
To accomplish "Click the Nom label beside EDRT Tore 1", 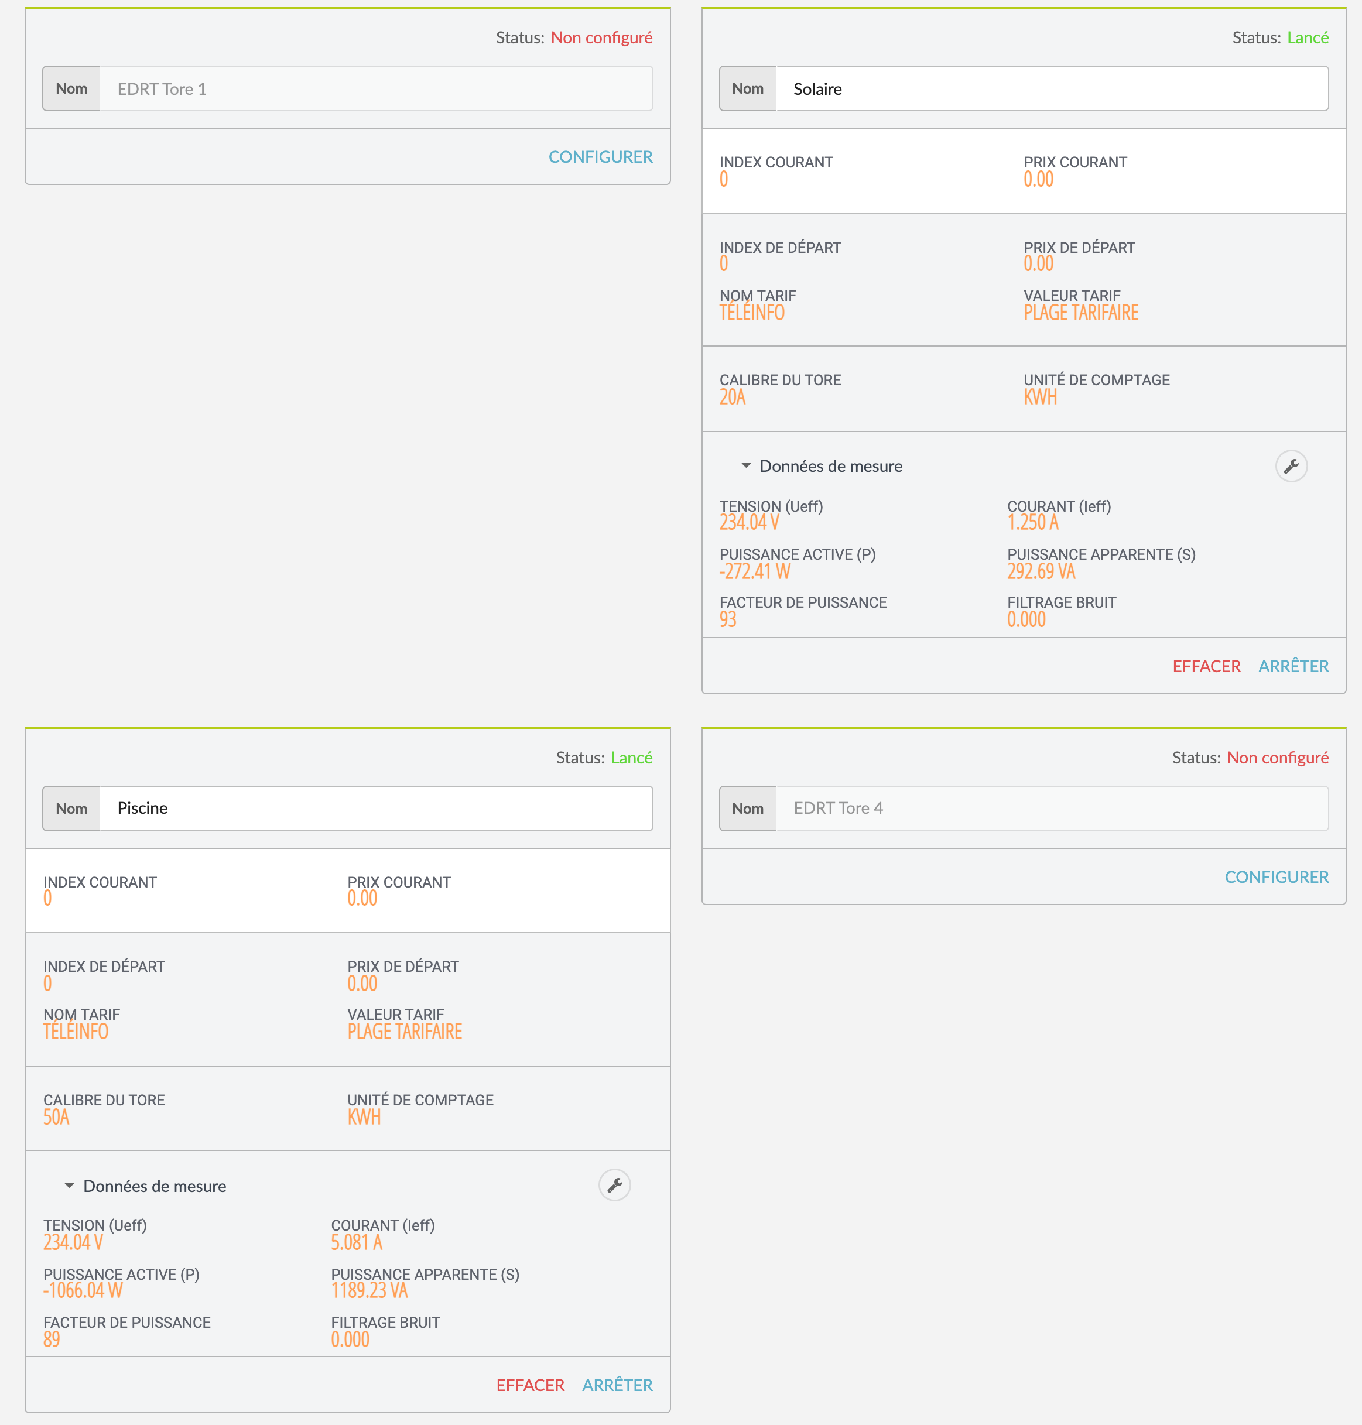I will coord(71,90).
